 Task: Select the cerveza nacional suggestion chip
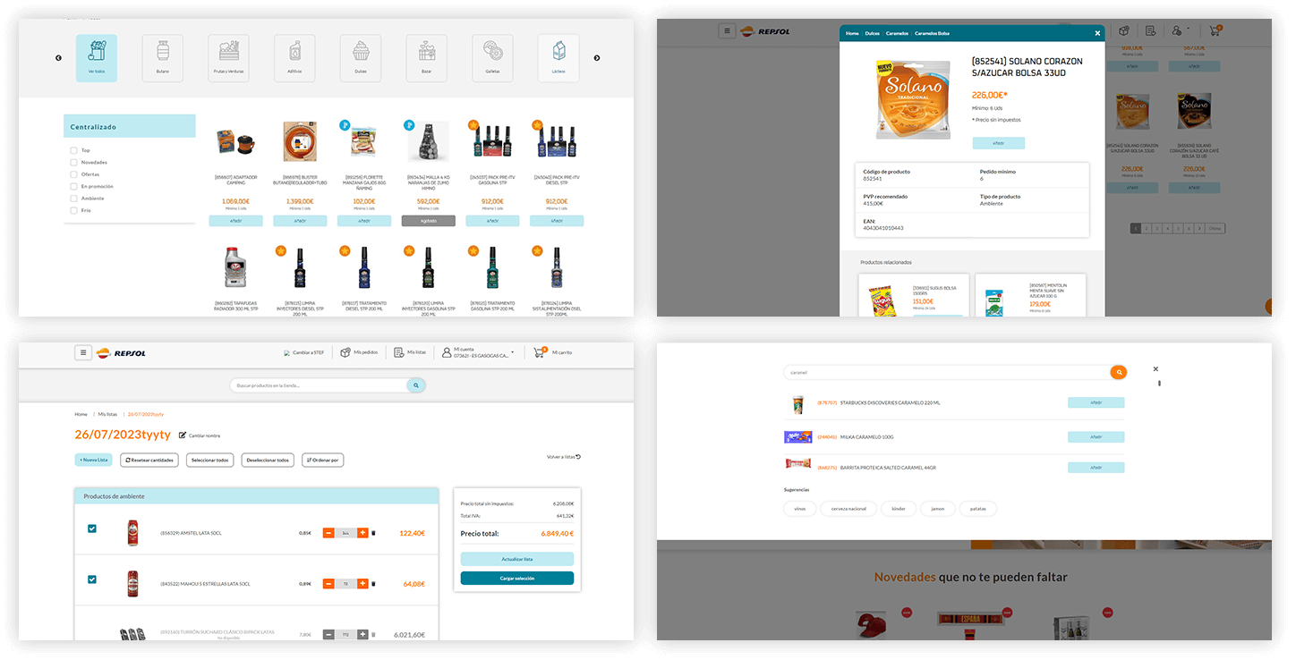click(x=848, y=509)
